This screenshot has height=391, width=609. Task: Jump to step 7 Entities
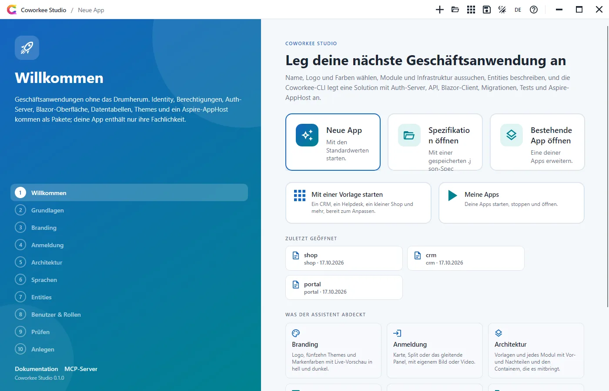(129, 297)
